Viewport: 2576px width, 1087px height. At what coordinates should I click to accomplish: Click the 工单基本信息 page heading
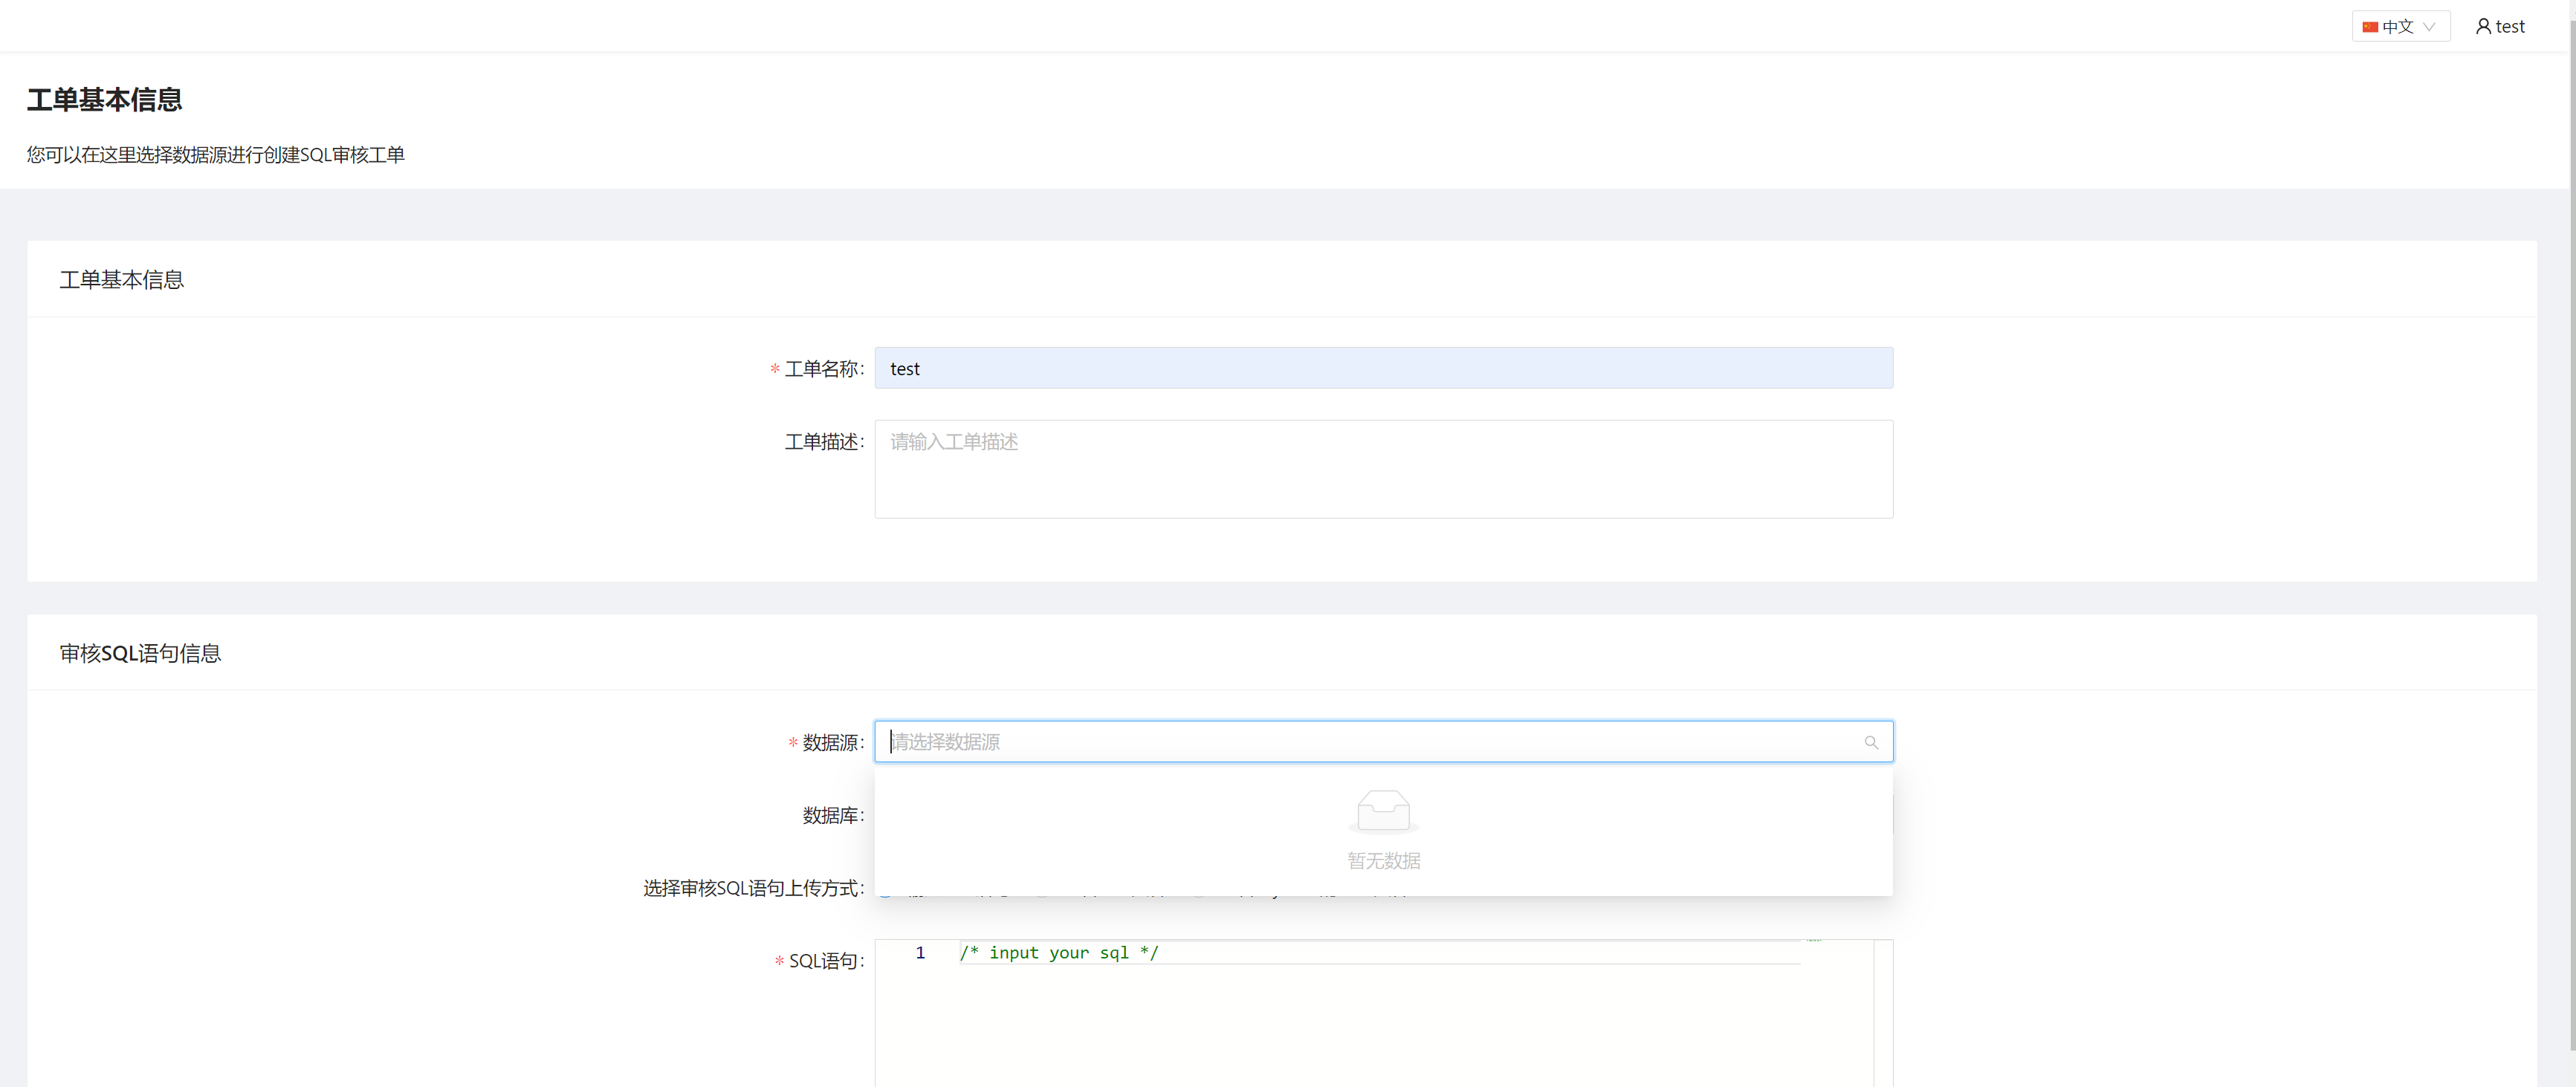(104, 100)
